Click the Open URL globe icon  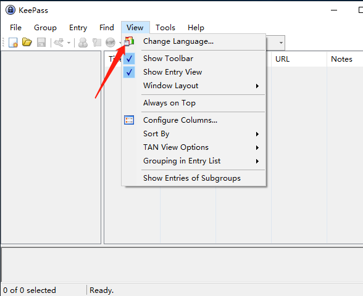tap(111, 43)
